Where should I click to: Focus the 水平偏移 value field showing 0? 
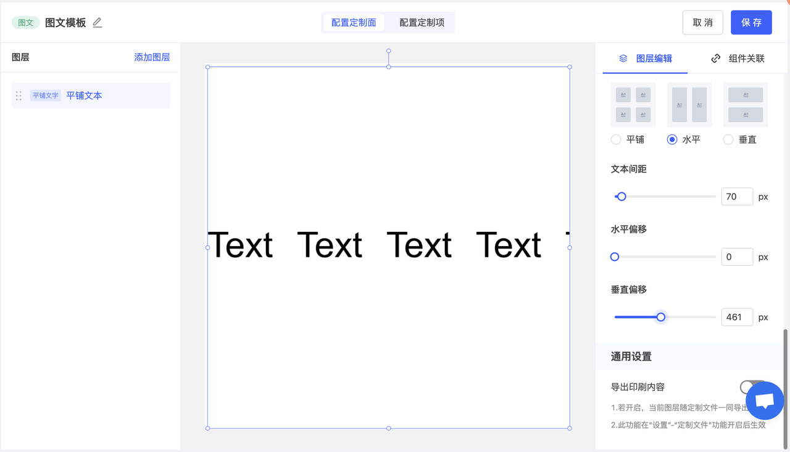click(x=737, y=257)
